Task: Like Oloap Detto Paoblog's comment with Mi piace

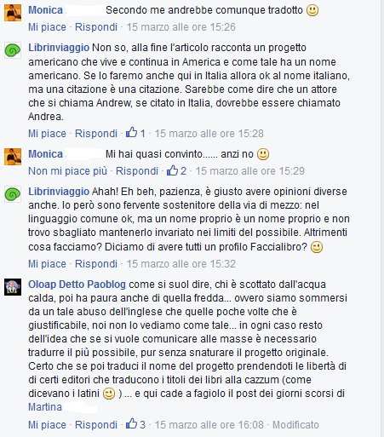Action: [x=47, y=425]
